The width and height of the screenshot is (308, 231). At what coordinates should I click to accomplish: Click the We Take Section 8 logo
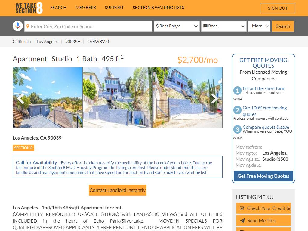click(29, 8)
